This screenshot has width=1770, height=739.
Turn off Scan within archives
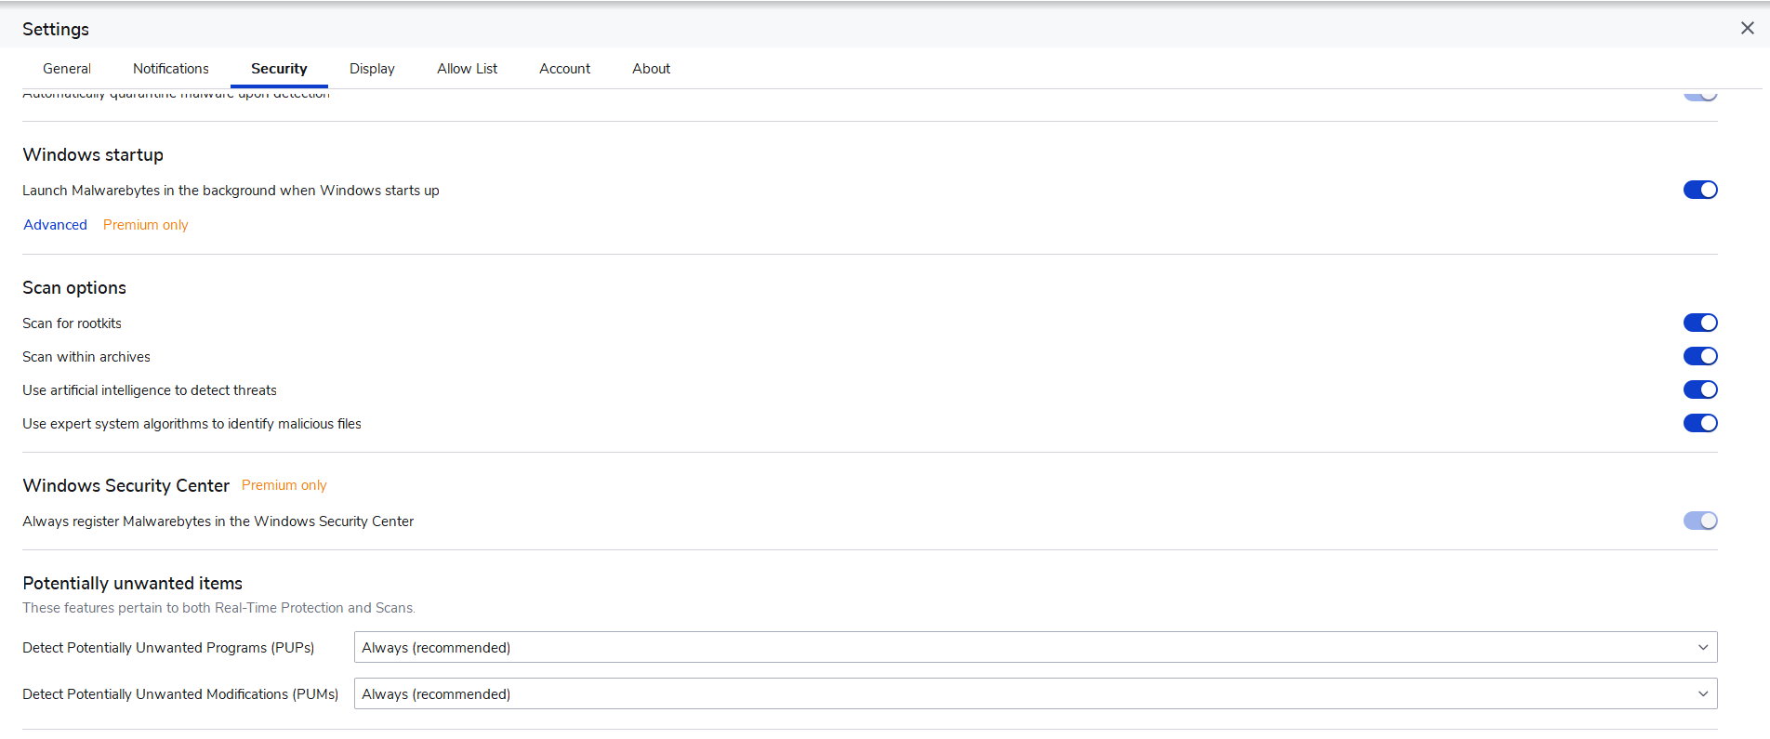tap(1700, 356)
